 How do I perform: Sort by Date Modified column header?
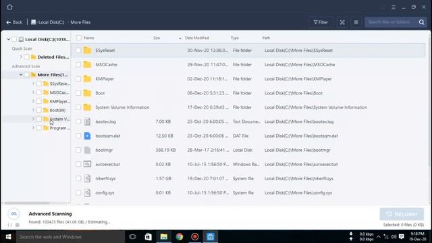197,38
